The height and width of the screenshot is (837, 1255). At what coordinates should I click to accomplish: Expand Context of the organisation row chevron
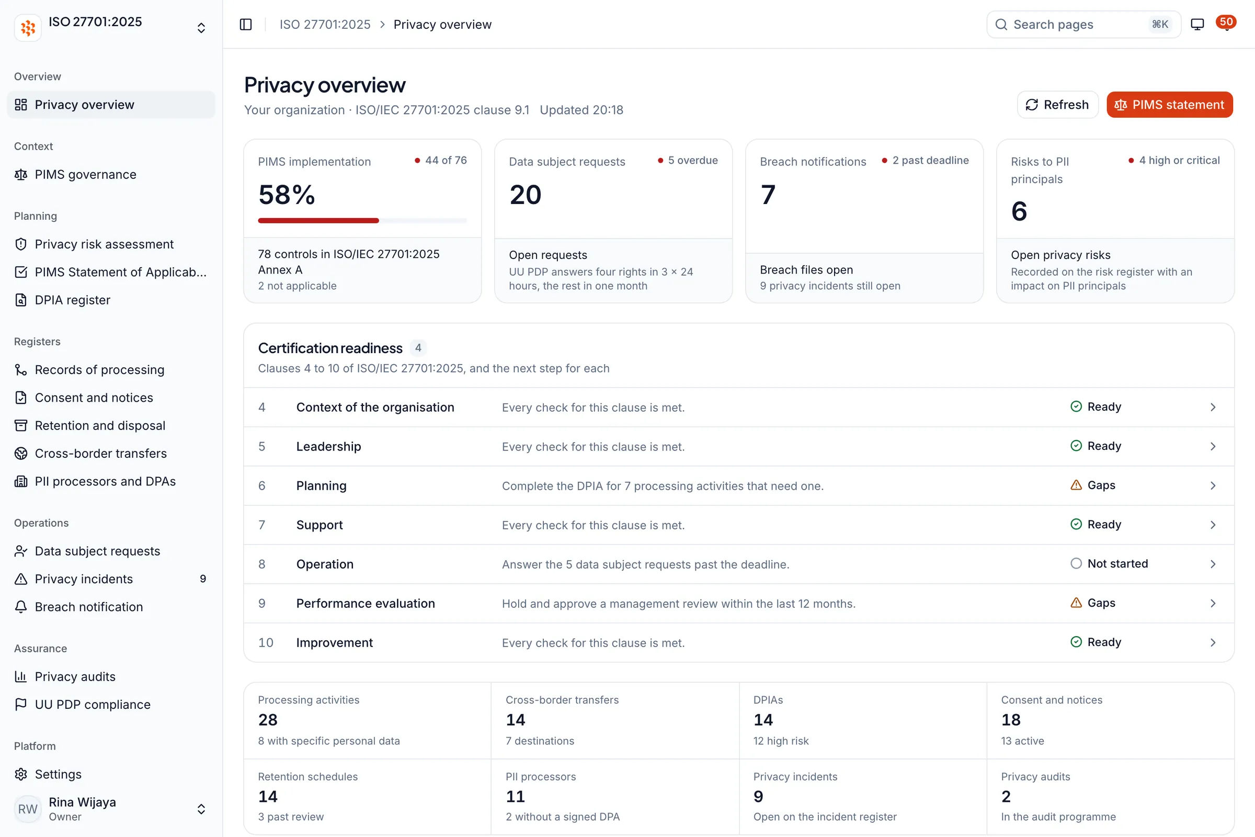[x=1213, y=408]
